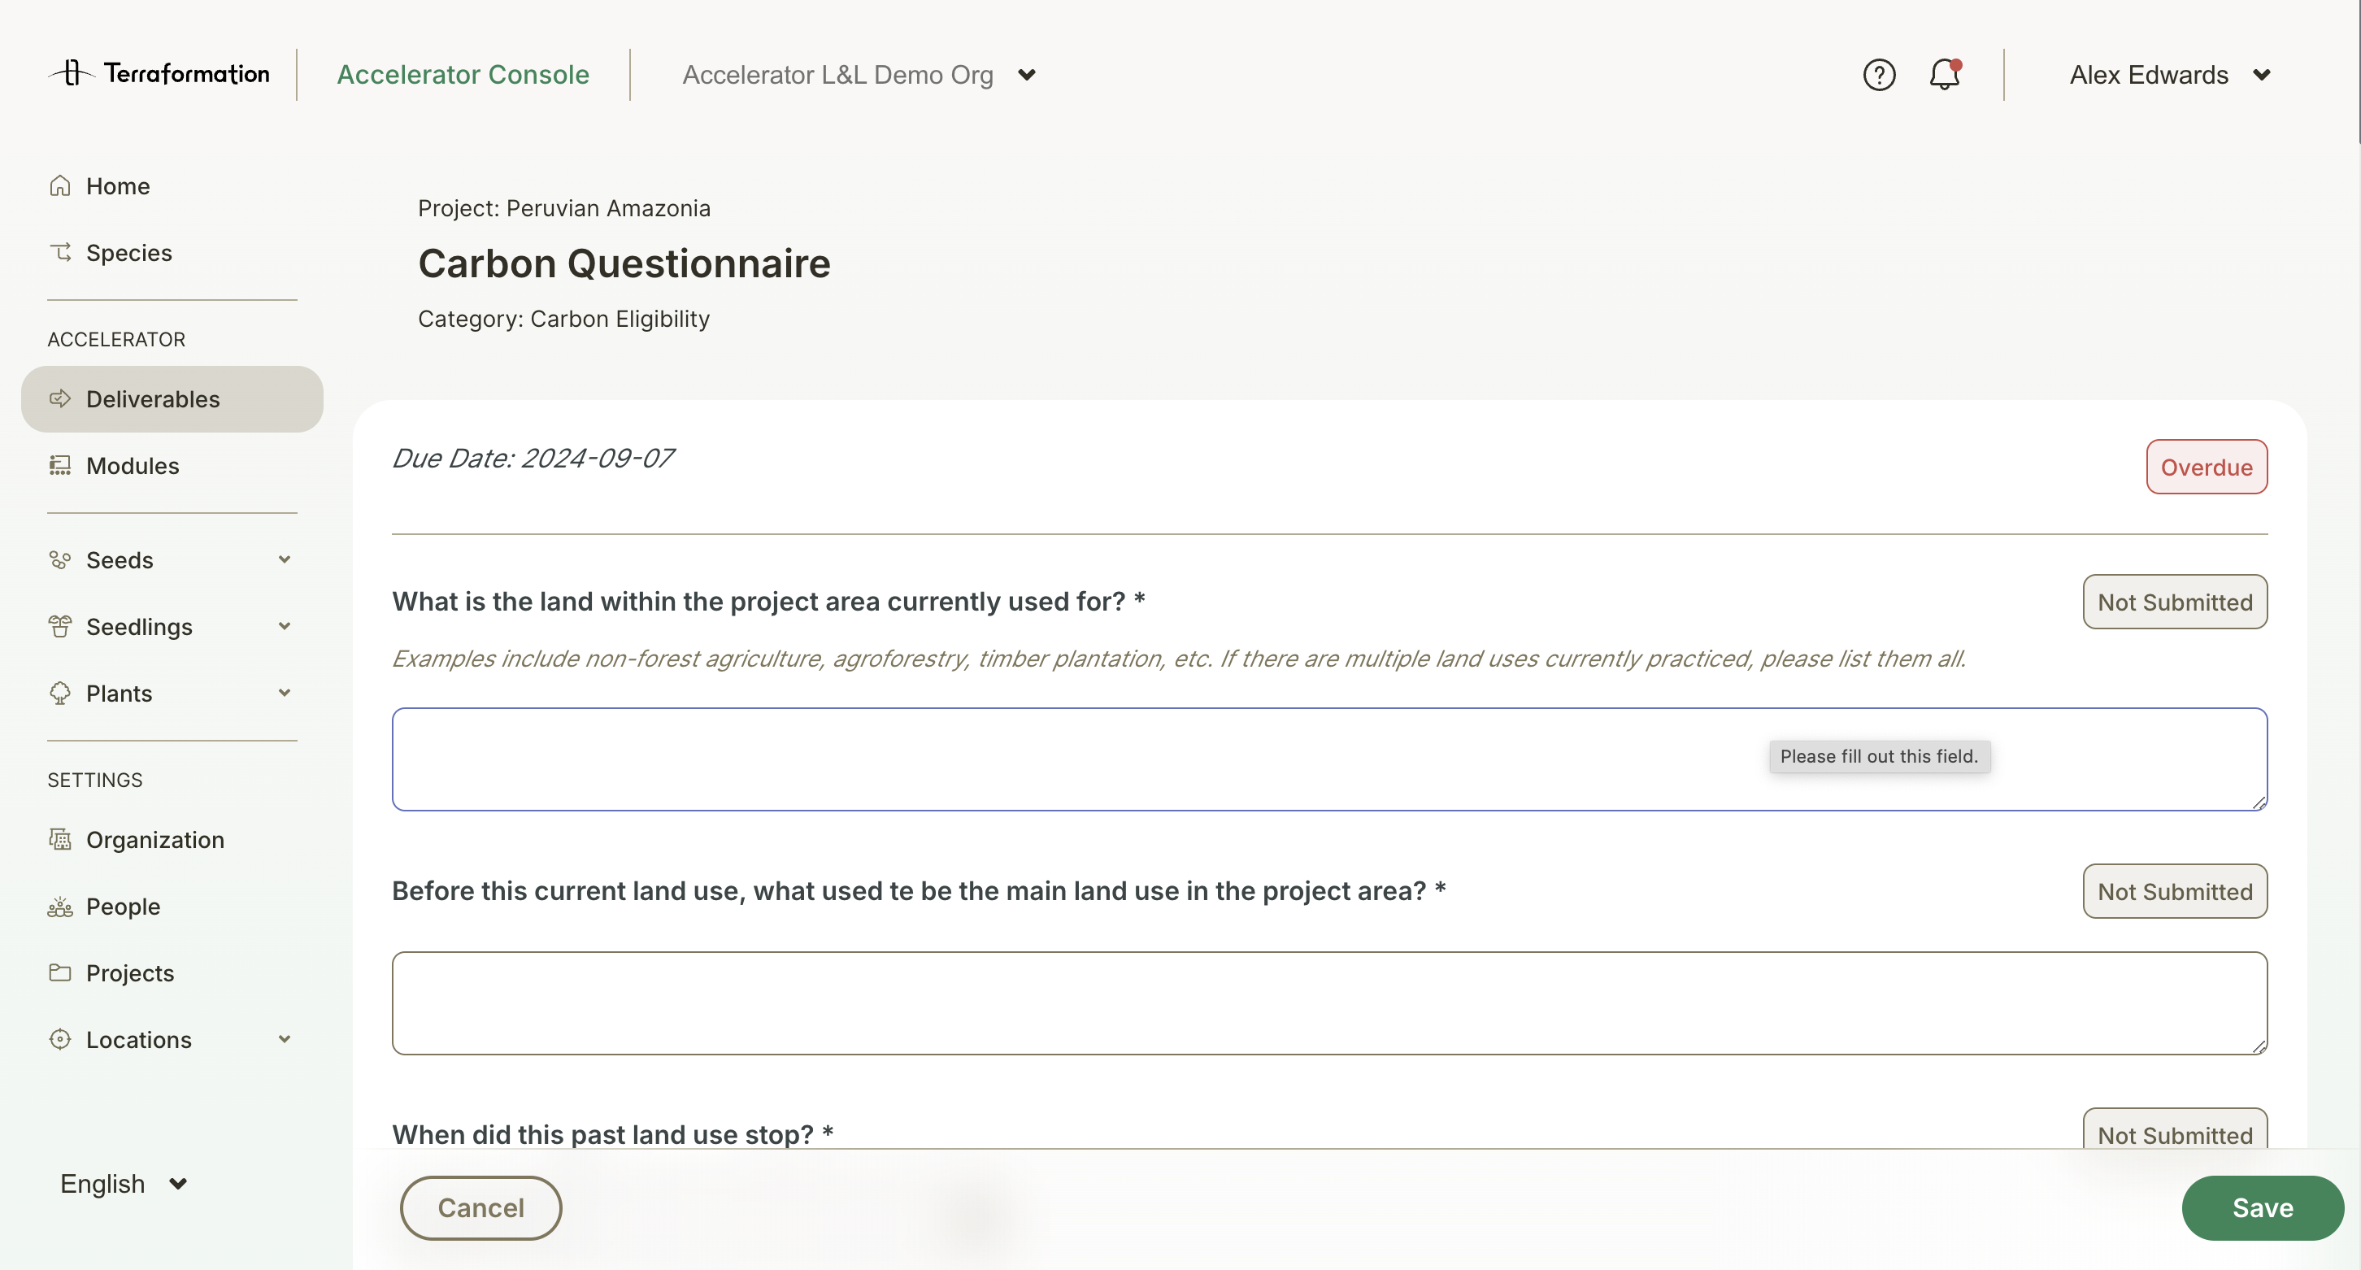Image resolution: width=2361 pixels, height=1270 pixels.
Task: Open the Alex Edwards user menu
Action: pyautogui.click(x=2169, y=74)
